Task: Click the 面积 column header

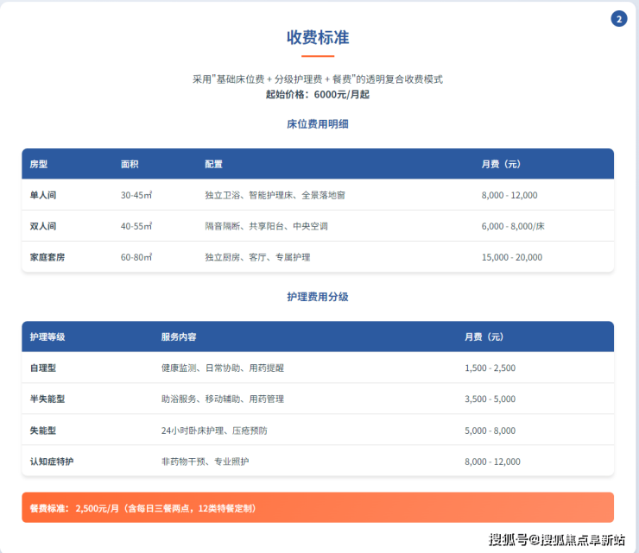Action: coord(130,164)
